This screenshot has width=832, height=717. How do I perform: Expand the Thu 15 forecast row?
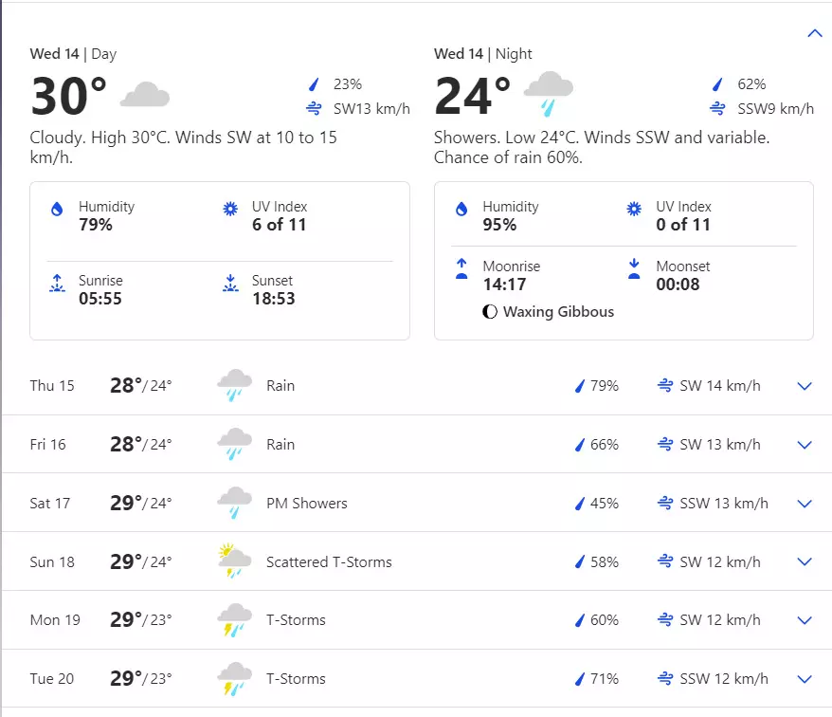[805, 386]
